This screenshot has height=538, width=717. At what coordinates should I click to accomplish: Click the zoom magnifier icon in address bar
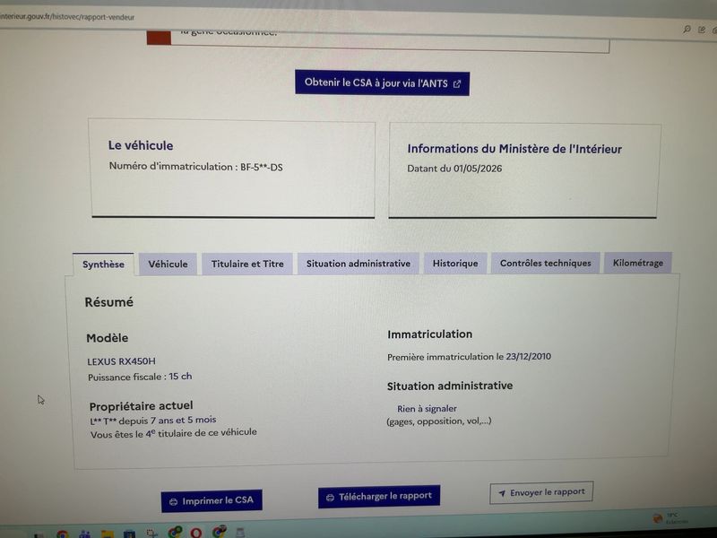(687, 30)
